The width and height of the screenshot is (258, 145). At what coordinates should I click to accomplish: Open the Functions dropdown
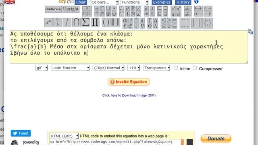click(134, 2)
